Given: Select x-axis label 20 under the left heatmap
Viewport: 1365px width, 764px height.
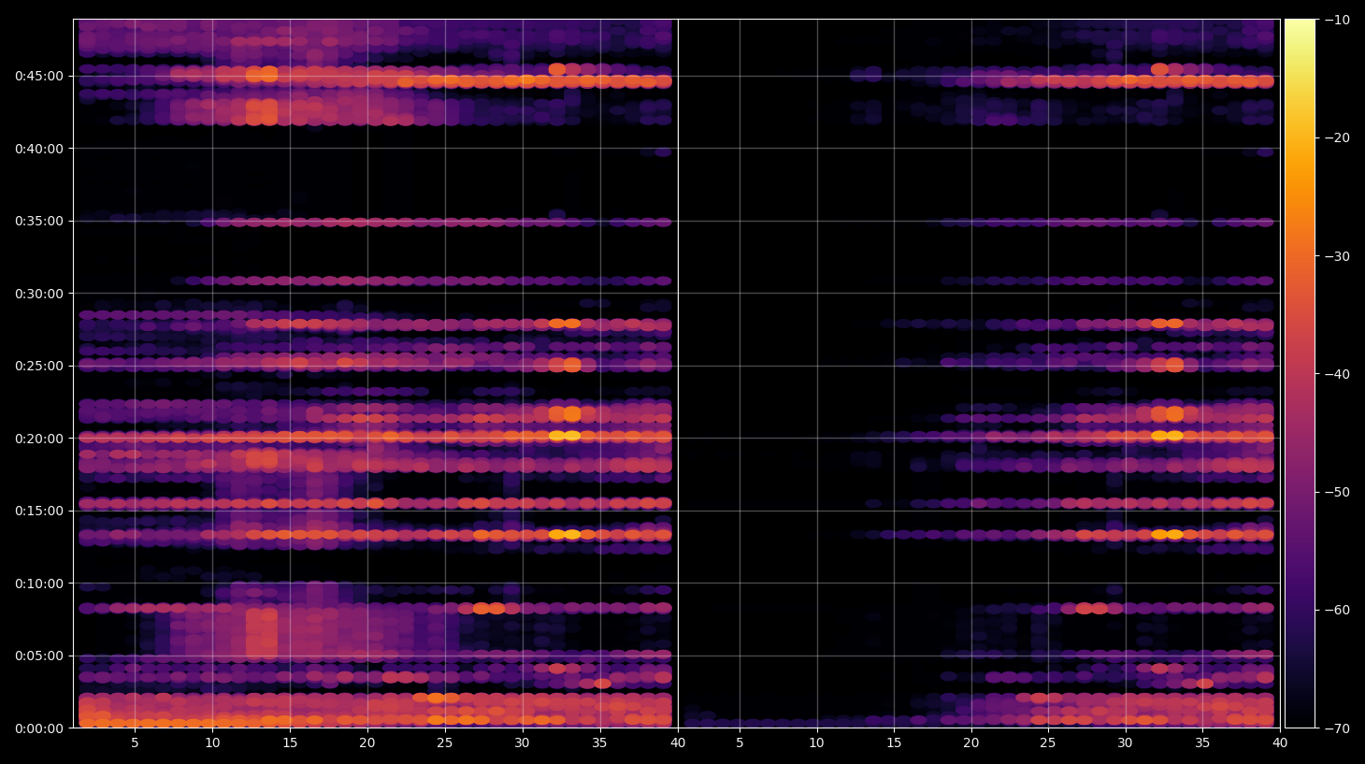Looking at the screenshot, I should click(367, 743).
